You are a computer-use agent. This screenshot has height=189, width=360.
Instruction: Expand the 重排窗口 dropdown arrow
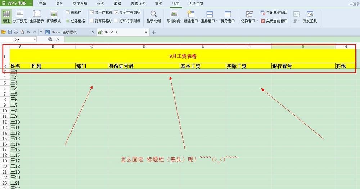coord(217,21)
